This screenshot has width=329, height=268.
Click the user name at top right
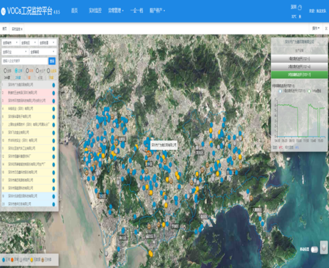point(318,11)
